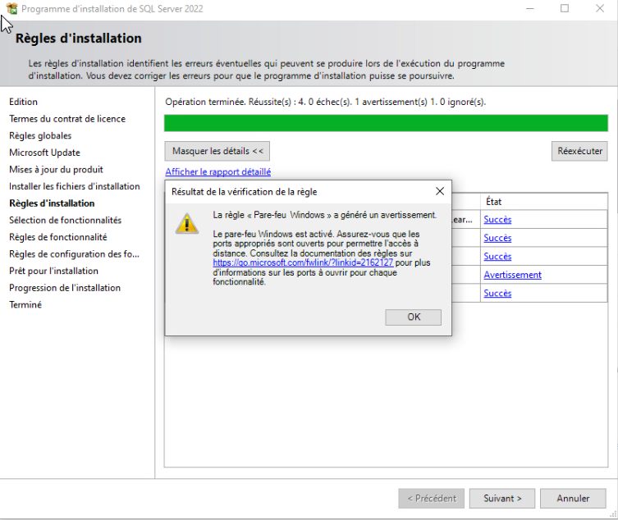Select Terminé step in sidebar
Viewport: 618px width, 520px height.
coord(25,305)
